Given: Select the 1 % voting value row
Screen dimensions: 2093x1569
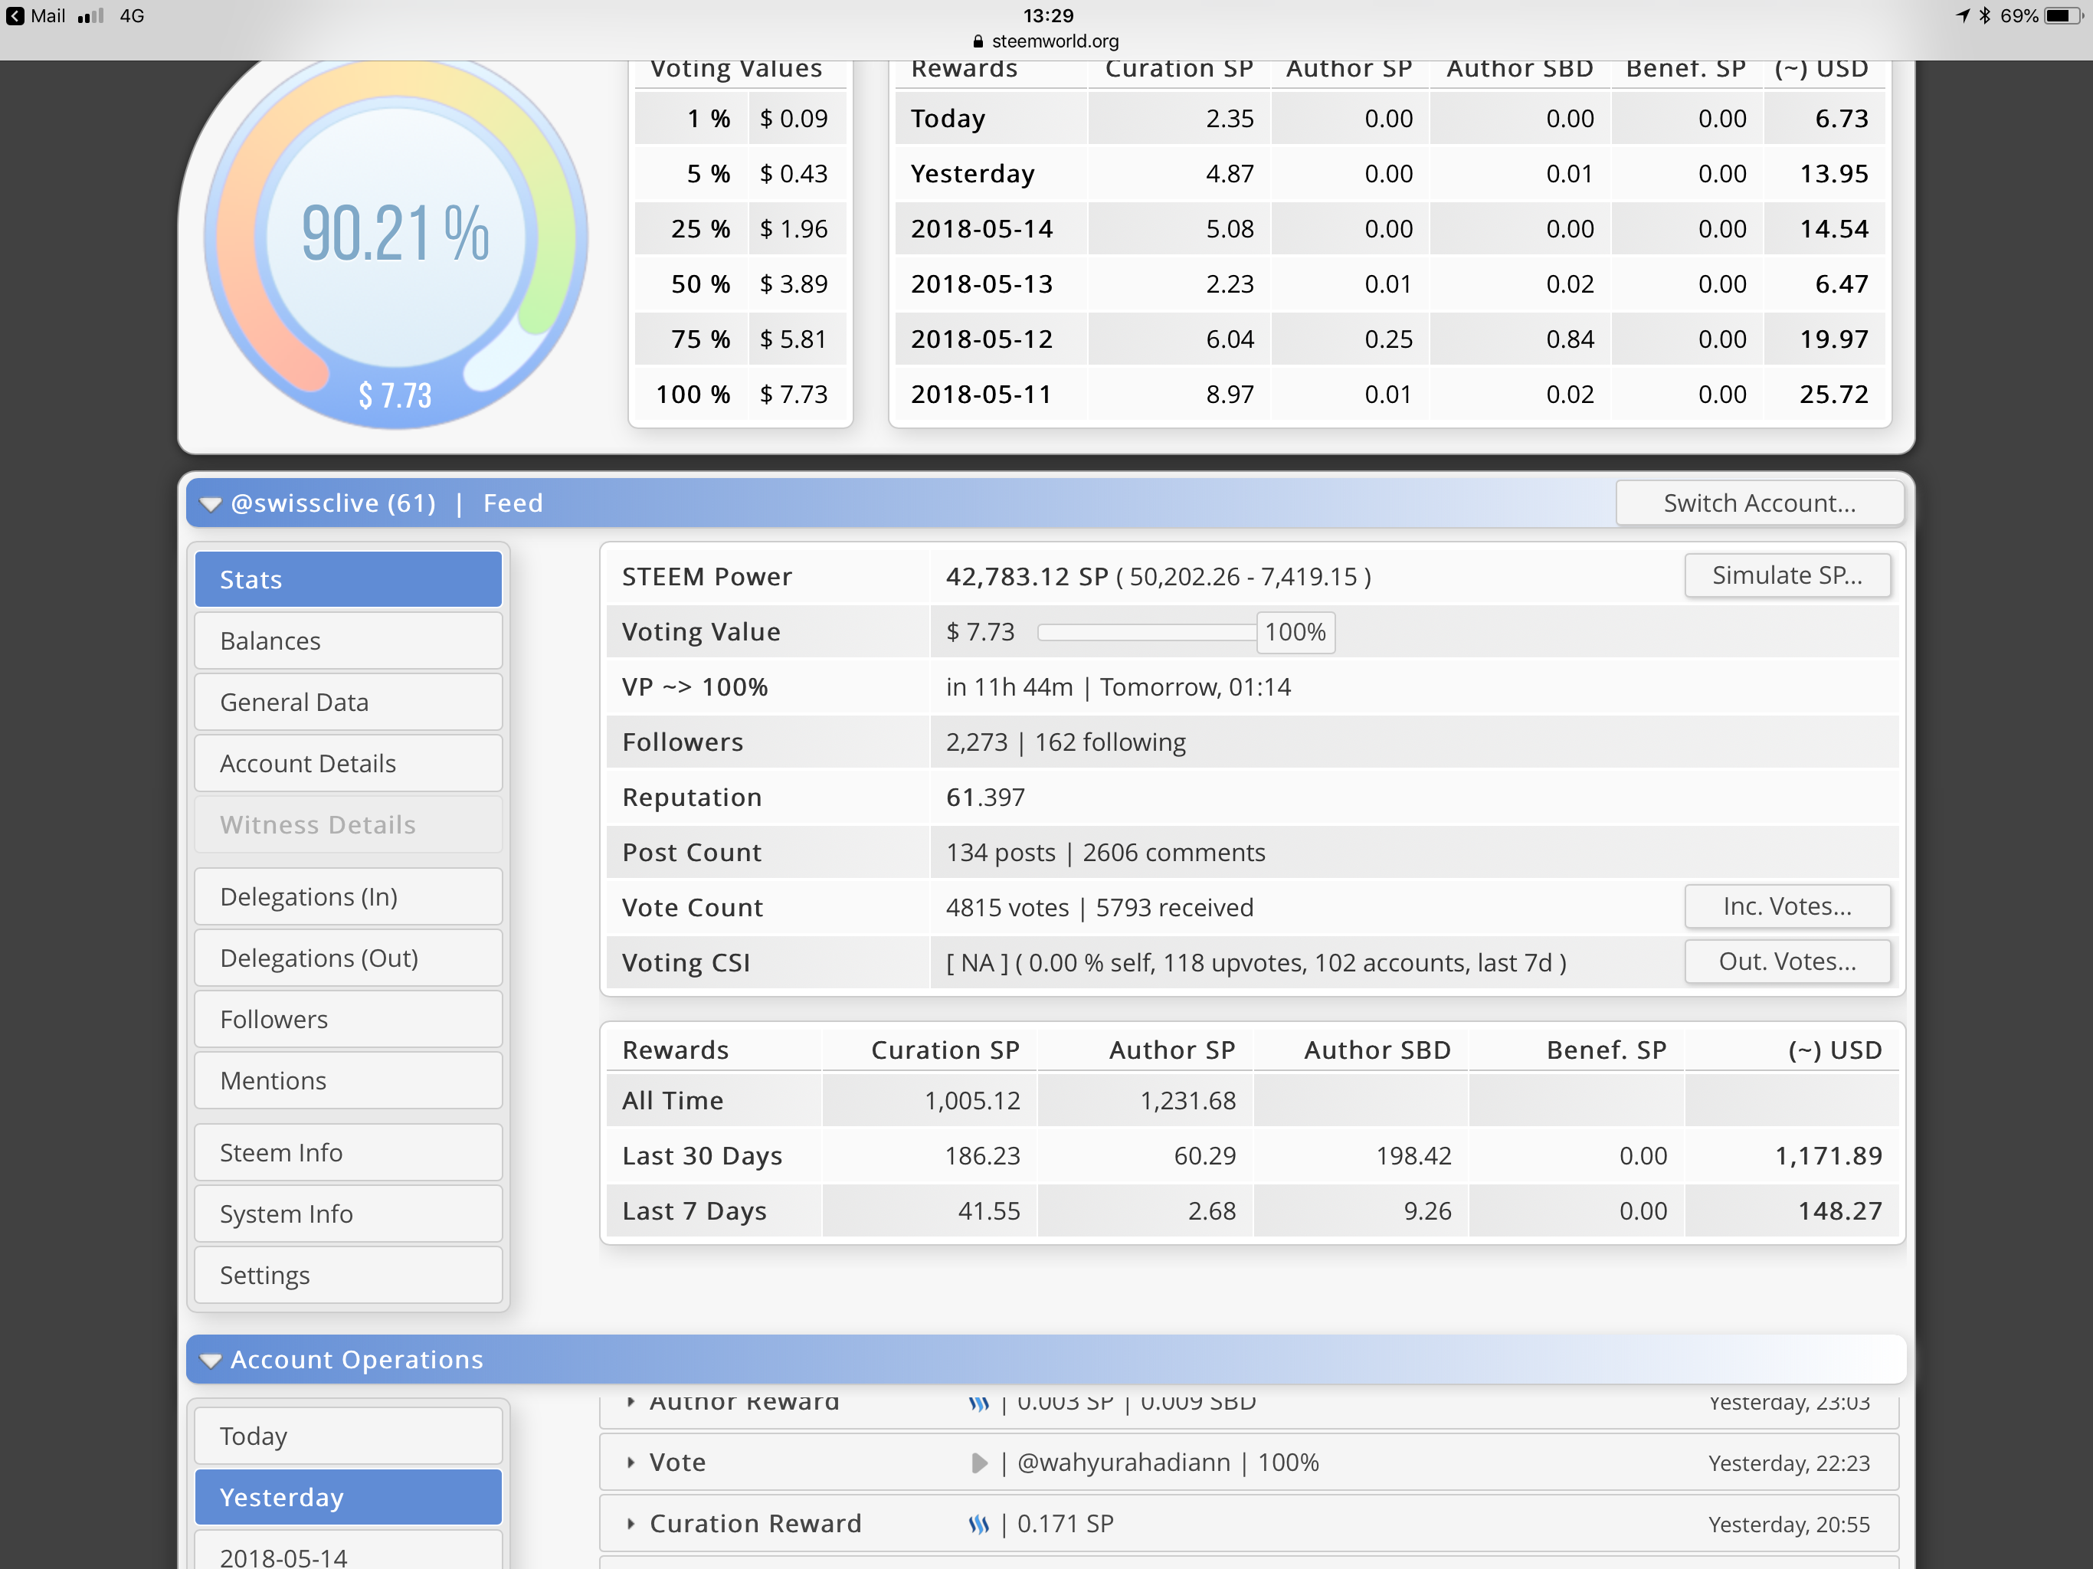Looking at the screenshot, I should click(x=741, y=118).
